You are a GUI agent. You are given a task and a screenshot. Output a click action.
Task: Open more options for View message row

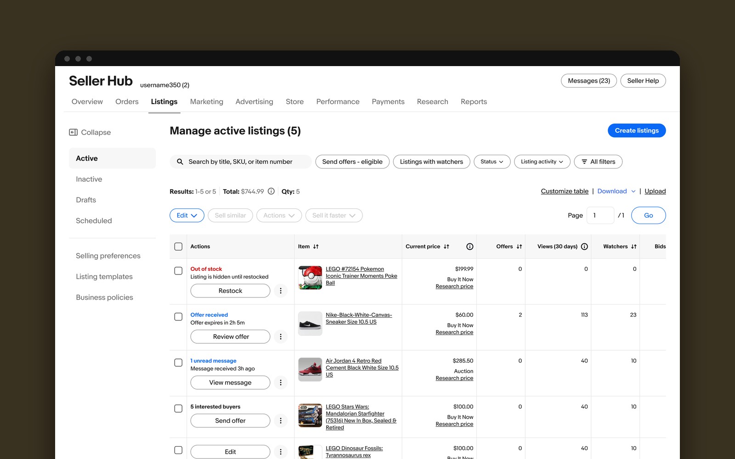pyautogui.click(x=281, y=382)
